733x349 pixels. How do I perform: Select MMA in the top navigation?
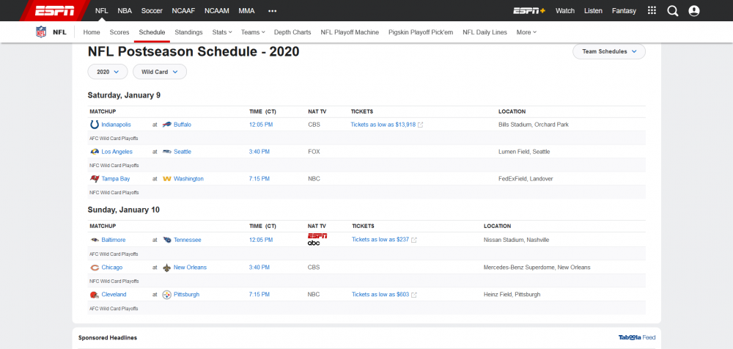pos(246,11)
